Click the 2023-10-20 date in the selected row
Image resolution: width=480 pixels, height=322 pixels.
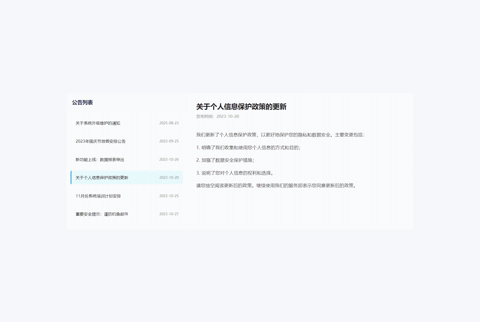click(169, 178)
